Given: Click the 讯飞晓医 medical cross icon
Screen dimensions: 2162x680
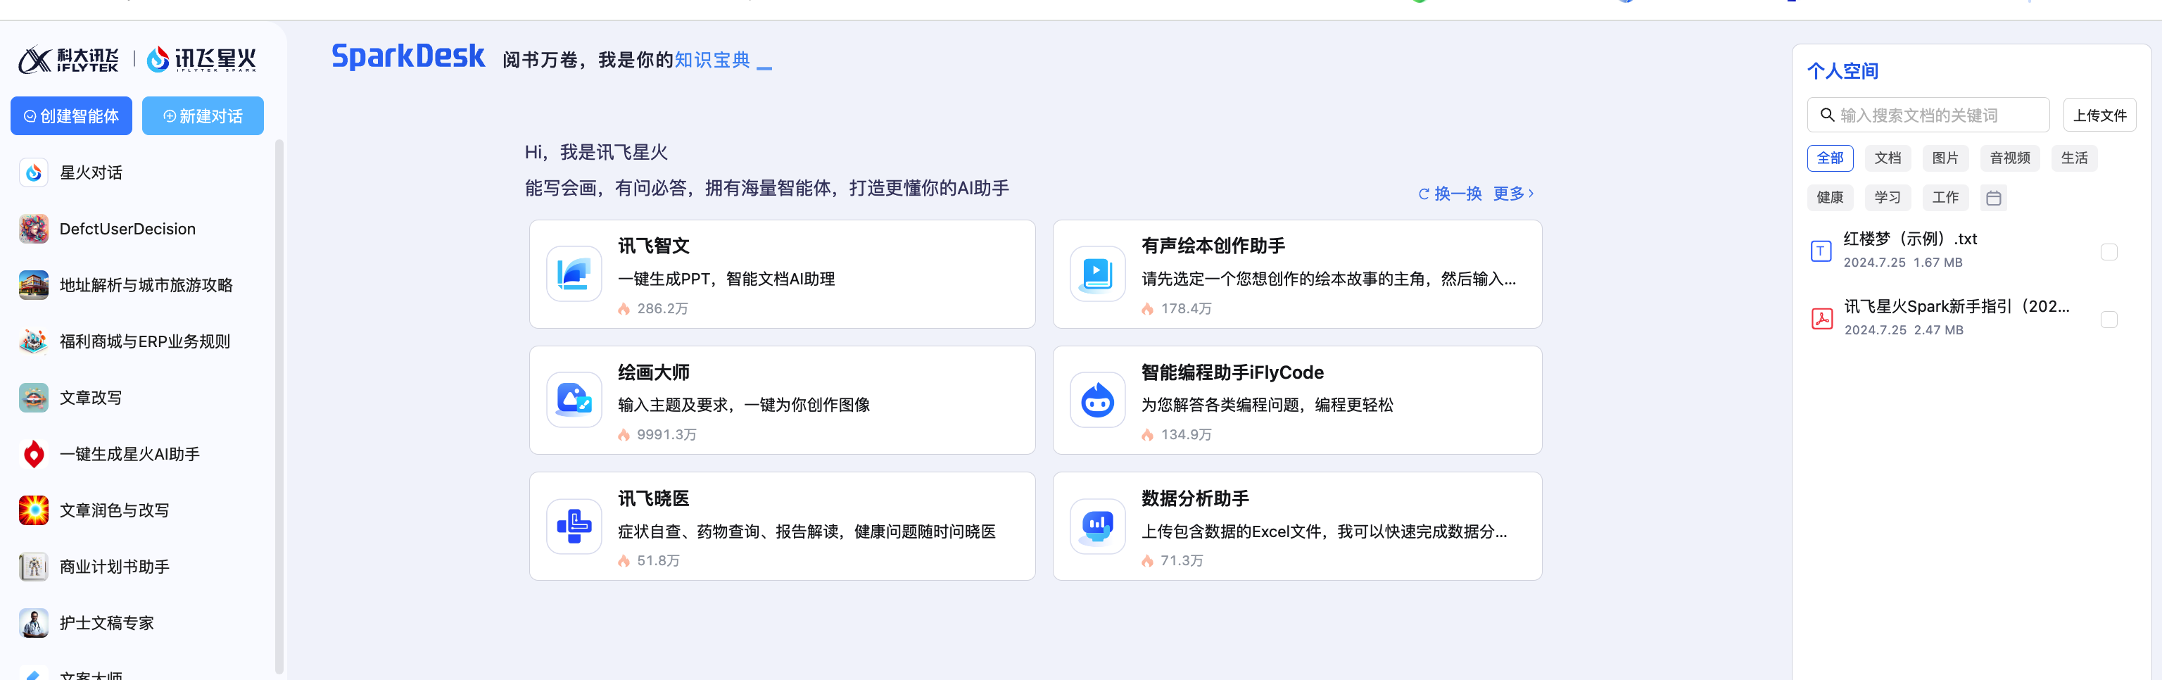Looking at the screenshot, I should [574, 527].
